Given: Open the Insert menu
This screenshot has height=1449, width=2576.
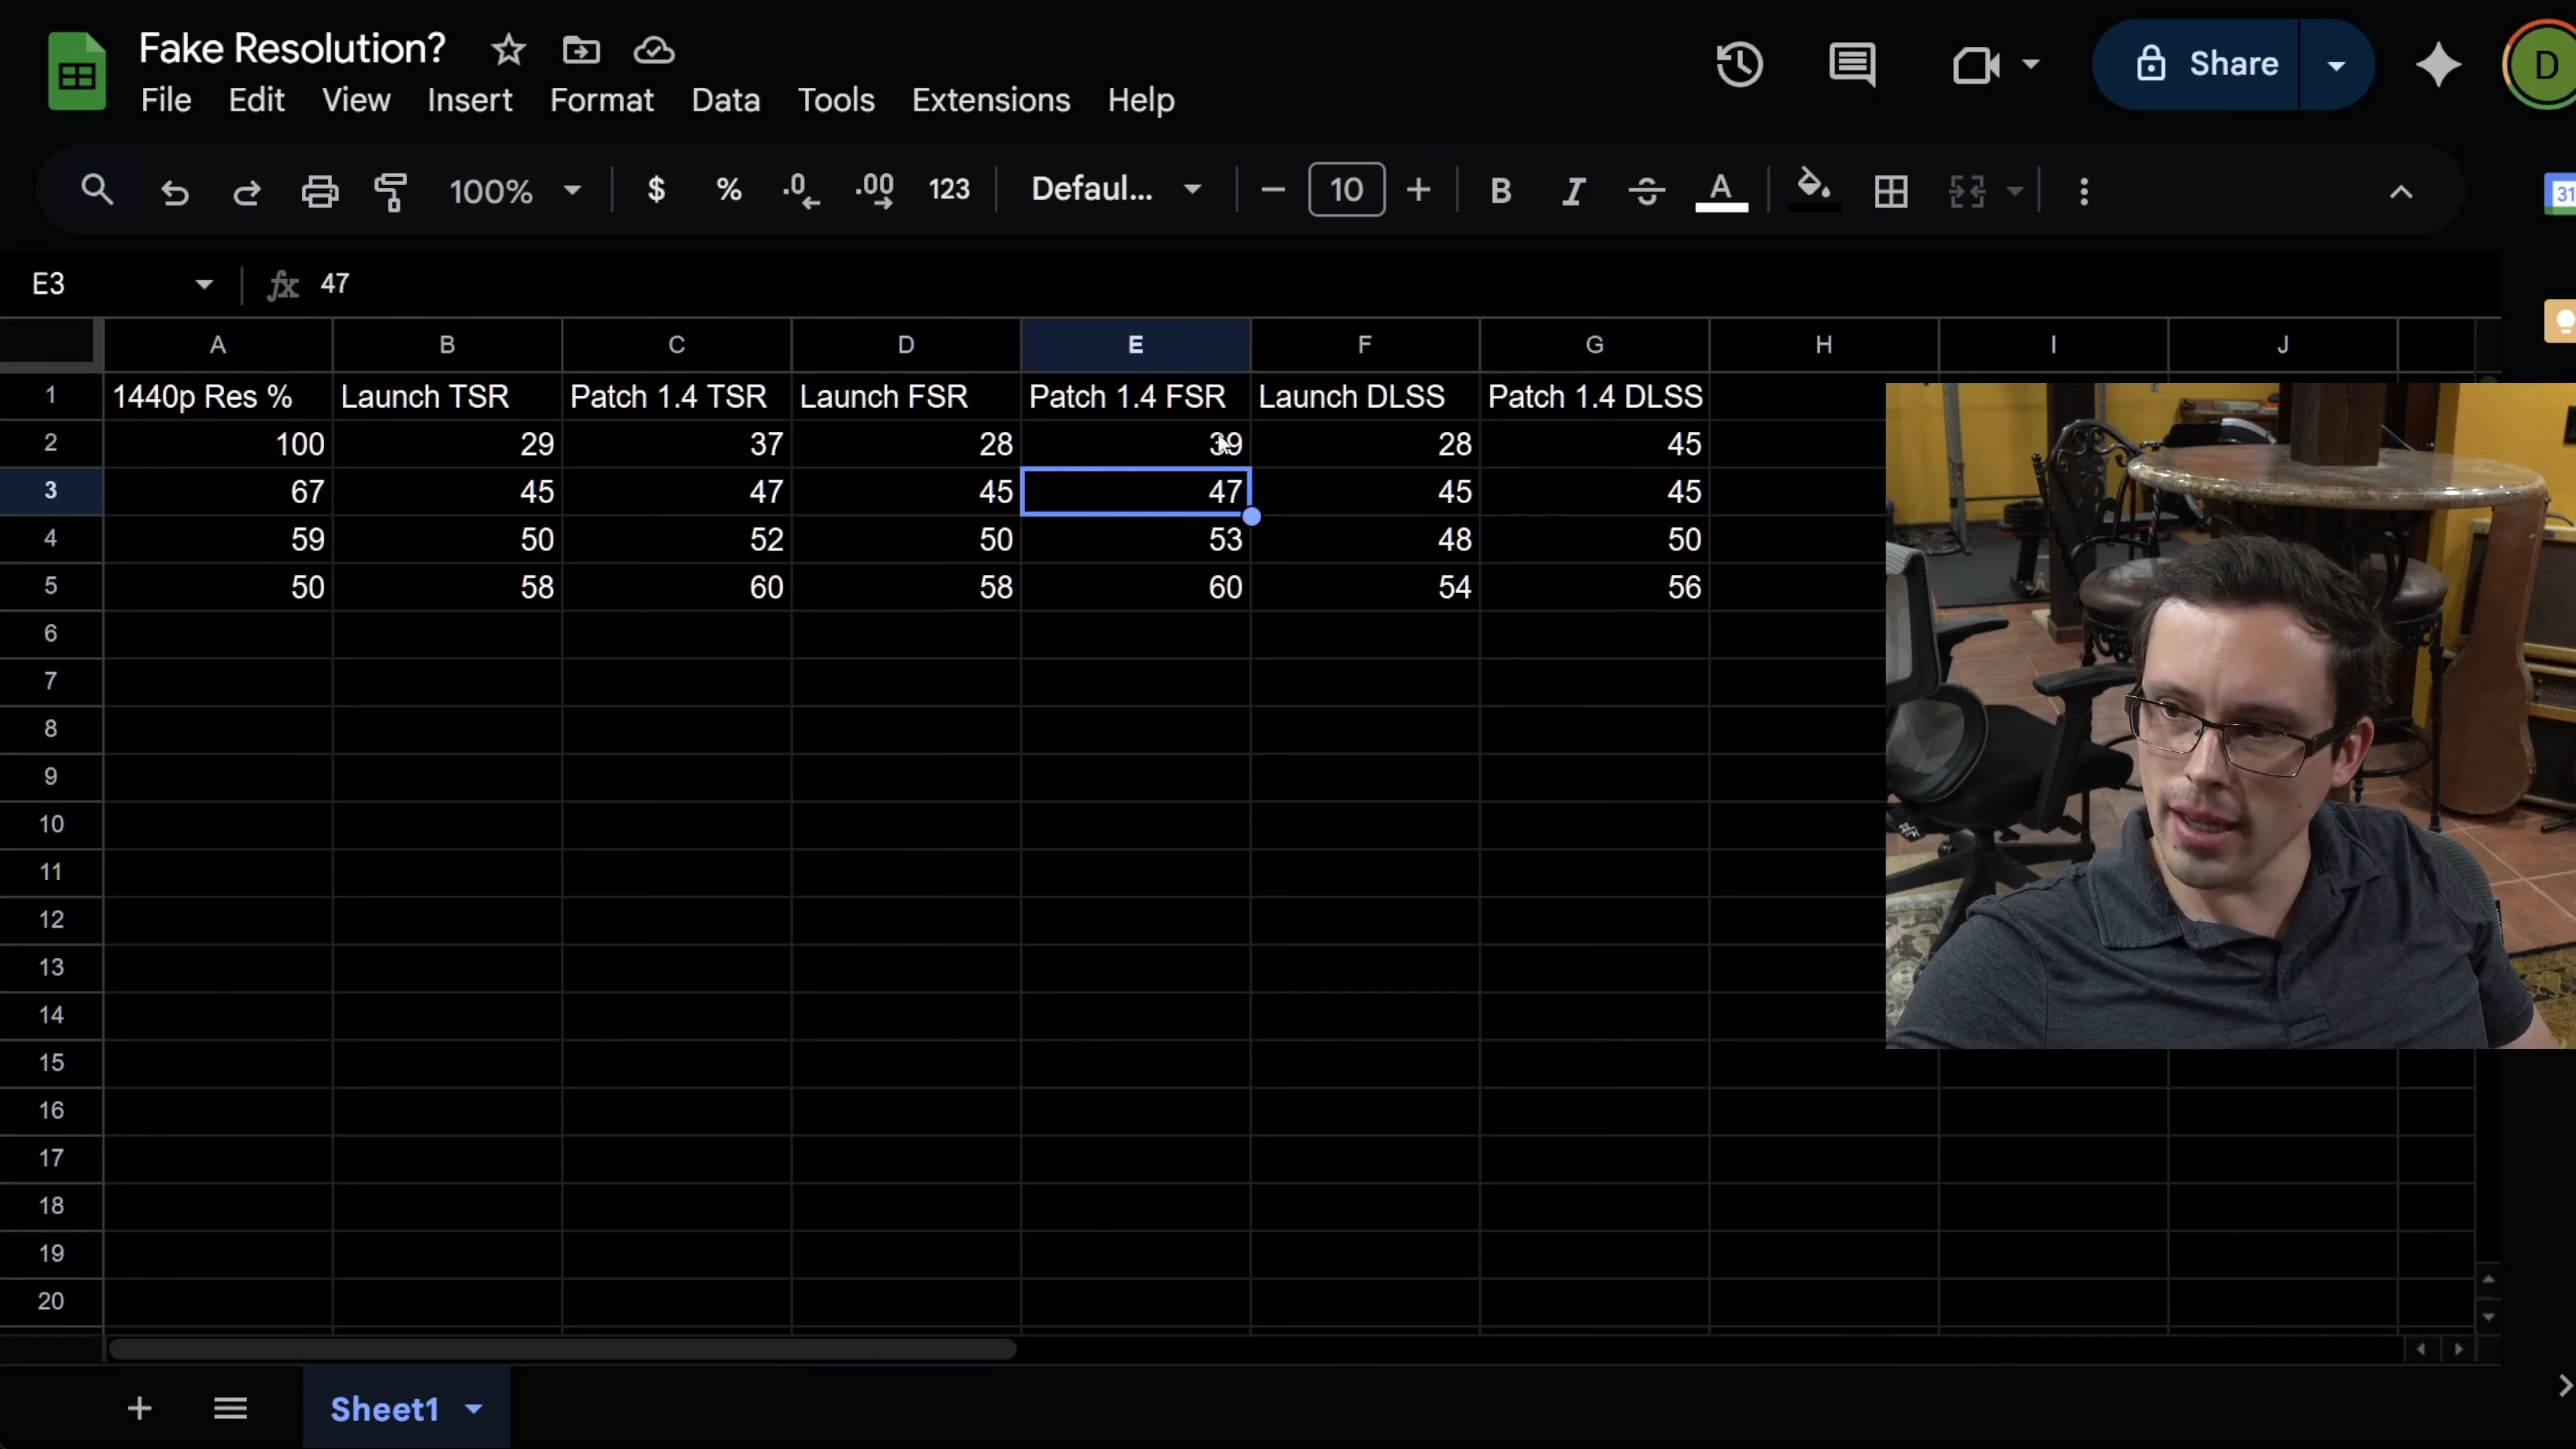Looking at the screenshot, I should pos(470,100).
